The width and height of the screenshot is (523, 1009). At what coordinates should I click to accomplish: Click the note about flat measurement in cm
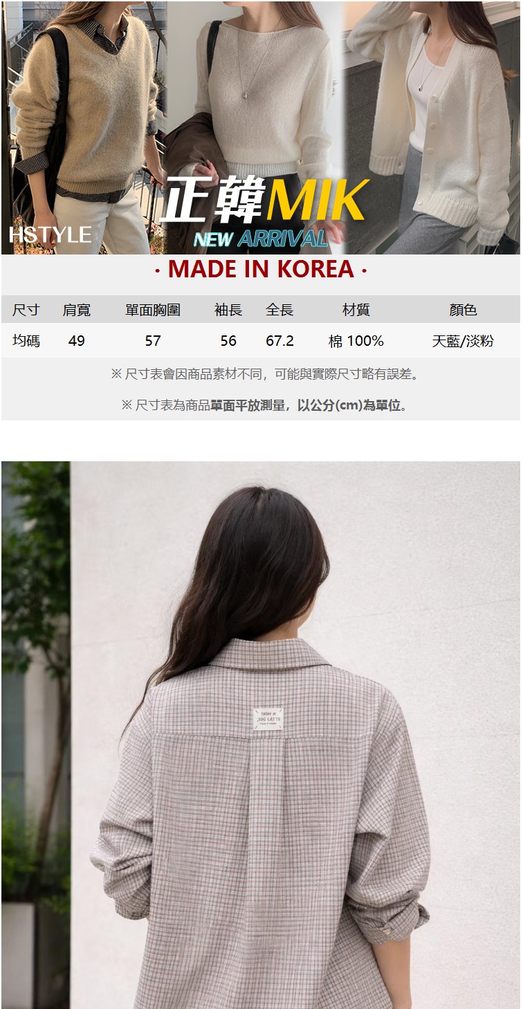265,405
